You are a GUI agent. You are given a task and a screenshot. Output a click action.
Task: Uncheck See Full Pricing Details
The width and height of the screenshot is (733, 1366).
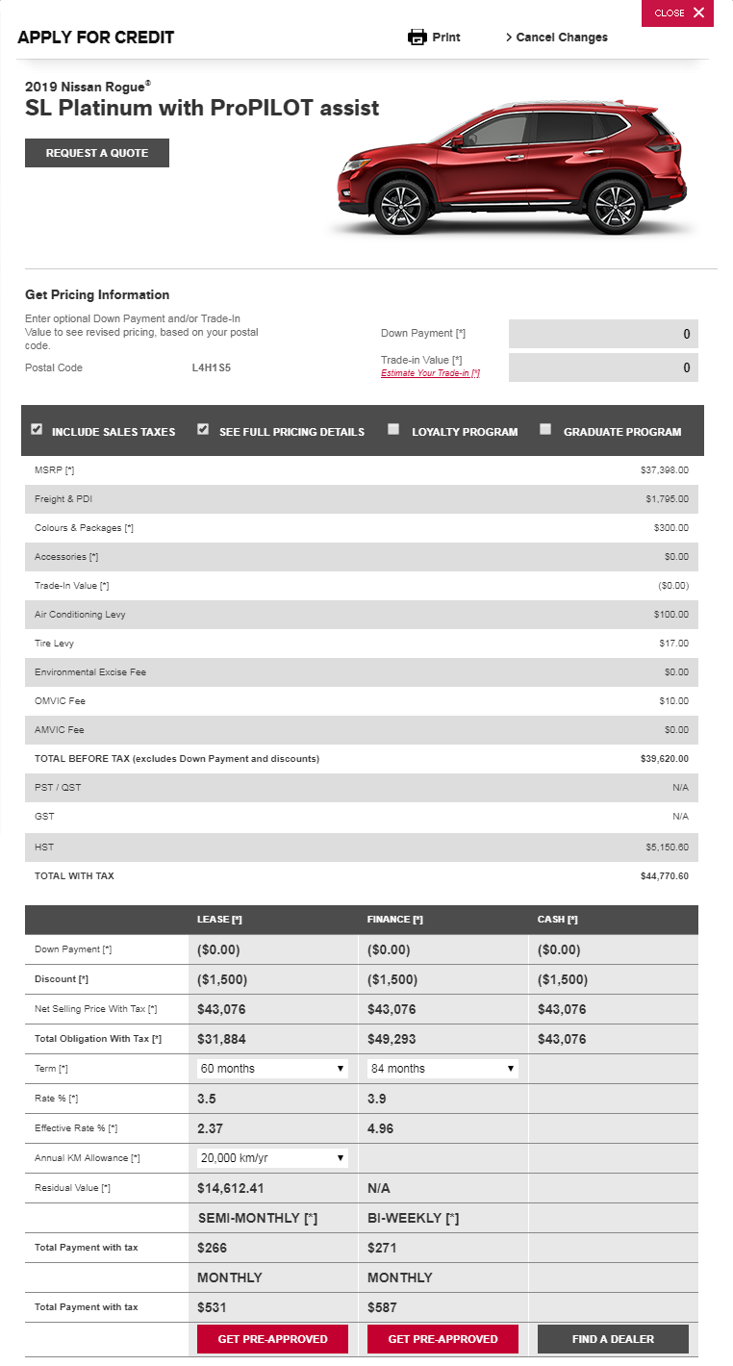[203, 430]
